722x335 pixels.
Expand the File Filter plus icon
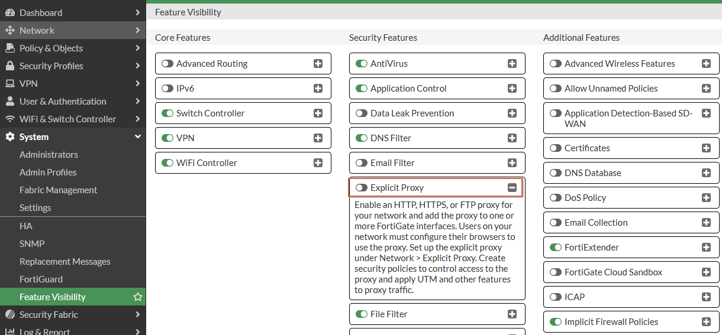513,314
